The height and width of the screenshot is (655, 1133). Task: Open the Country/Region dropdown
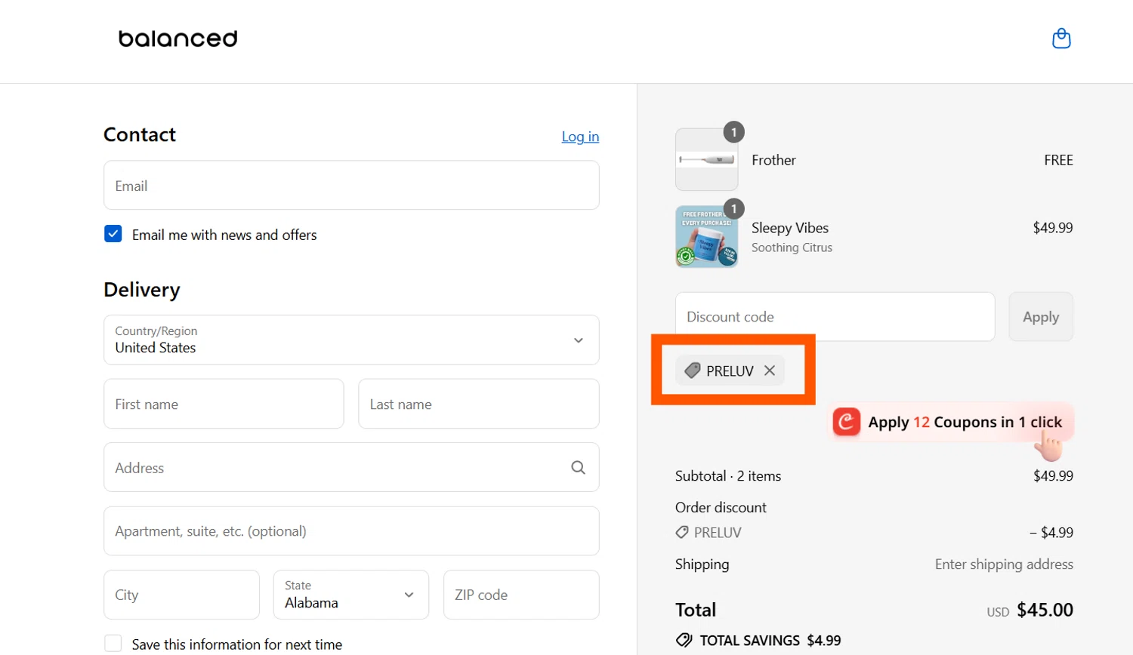coord(351,340)
